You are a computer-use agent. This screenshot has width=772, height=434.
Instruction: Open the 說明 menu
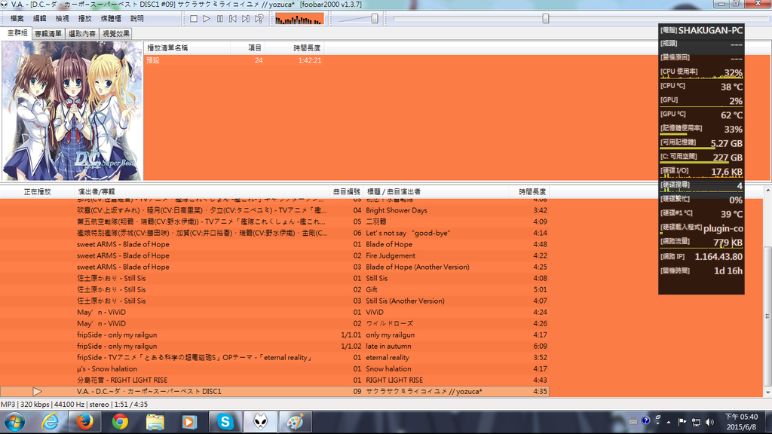coord(137,19)
